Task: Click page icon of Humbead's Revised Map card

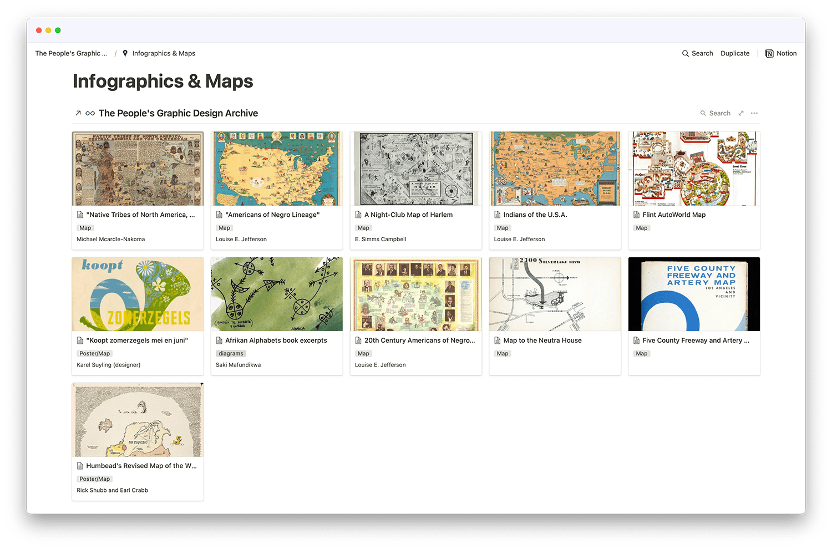Action: (80, 466)
